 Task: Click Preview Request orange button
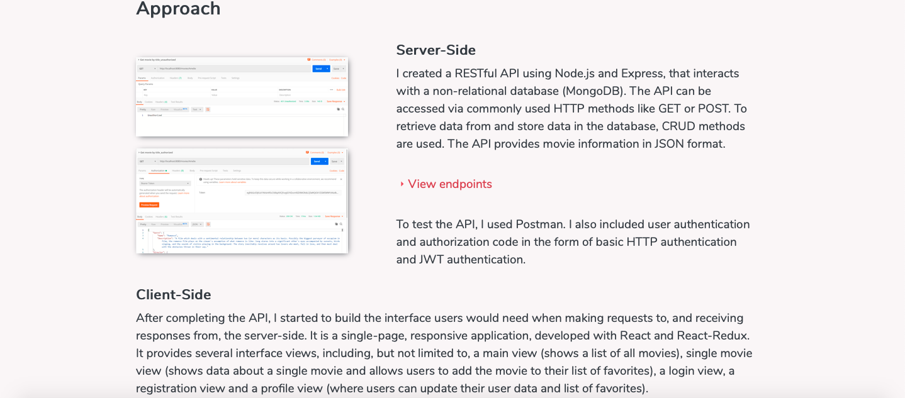point(149,205)
